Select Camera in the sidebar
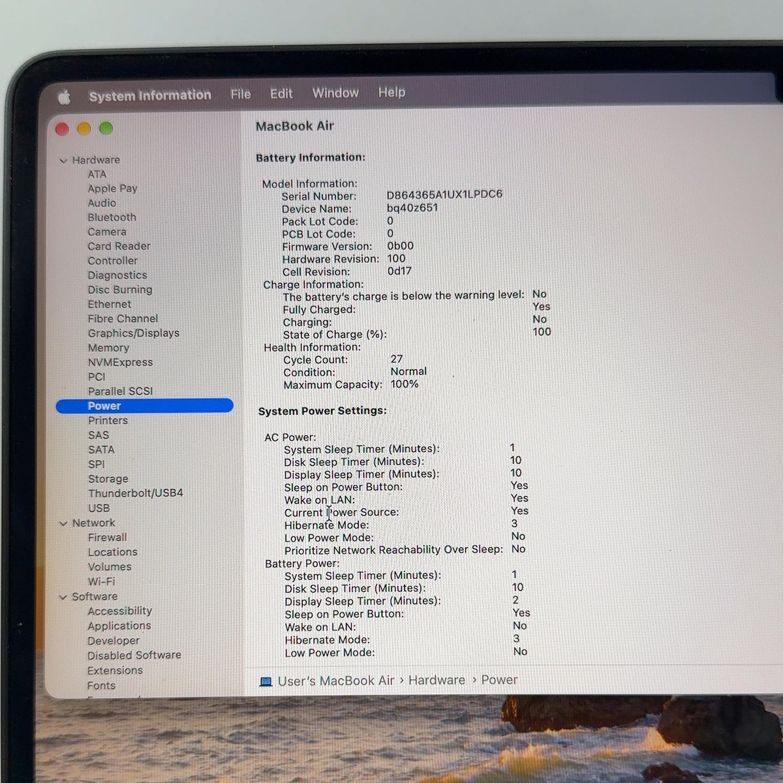Screen dimensions: 783x783 click(x=107, y=232)
